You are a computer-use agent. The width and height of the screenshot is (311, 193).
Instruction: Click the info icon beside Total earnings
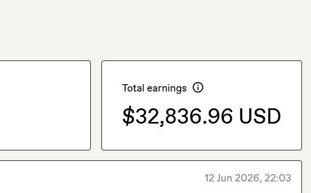coord(198,87)
